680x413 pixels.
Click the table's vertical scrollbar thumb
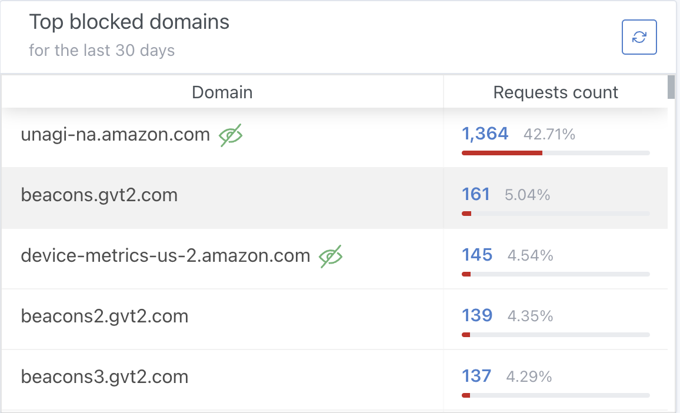(671, 87)
